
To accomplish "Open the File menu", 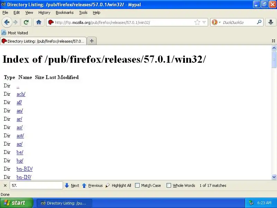I will [x=5, y=12].
